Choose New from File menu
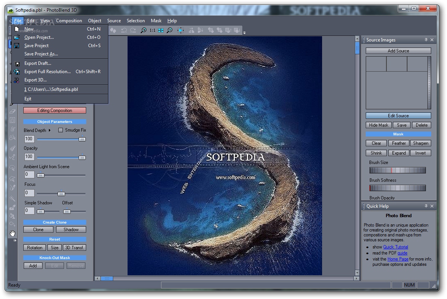Viewport: 447px width, 299px height. tap(60, 29)
